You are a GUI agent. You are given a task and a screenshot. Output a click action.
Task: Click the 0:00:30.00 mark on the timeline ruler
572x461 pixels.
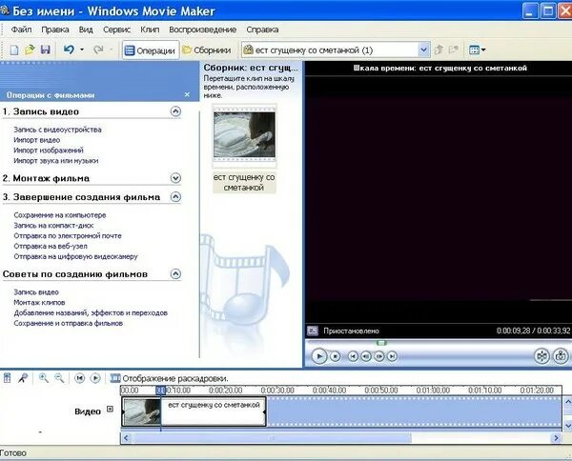[x=277, y=391]
